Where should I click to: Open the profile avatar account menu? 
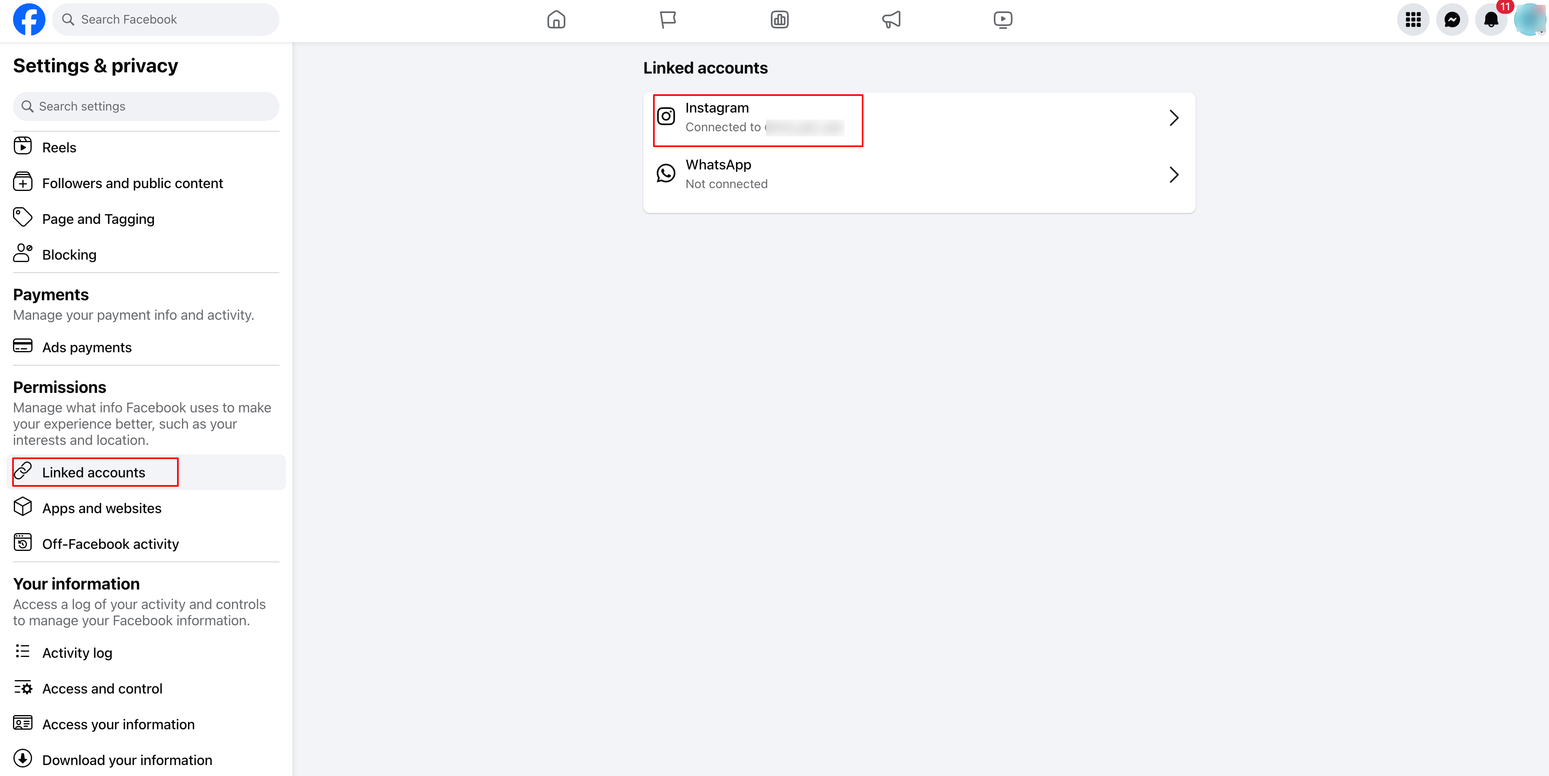(x=1530, y=20)
